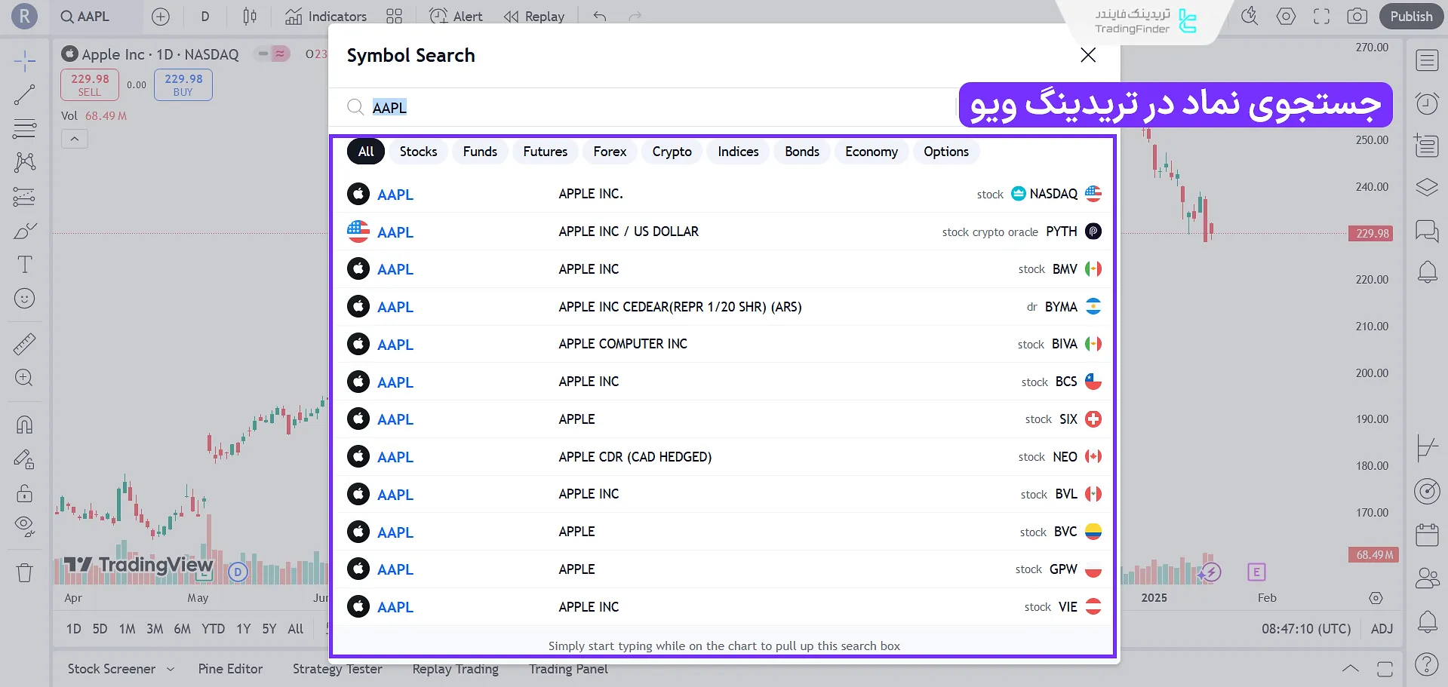The image size is (1448, 687).
Task: Toggle ADJ adjusted data button
Action: pyautogui.click(x=1382, y=629)
